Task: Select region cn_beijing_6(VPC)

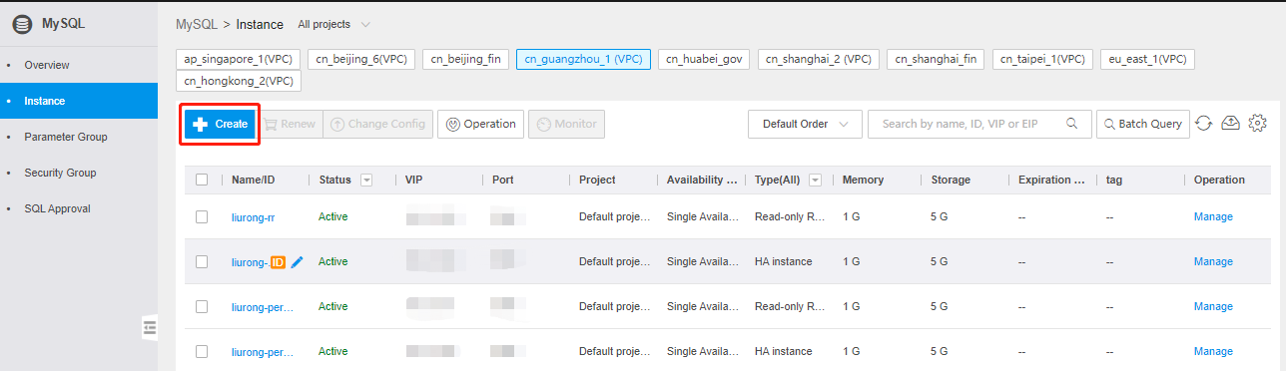Action: [x=361, y=59]
